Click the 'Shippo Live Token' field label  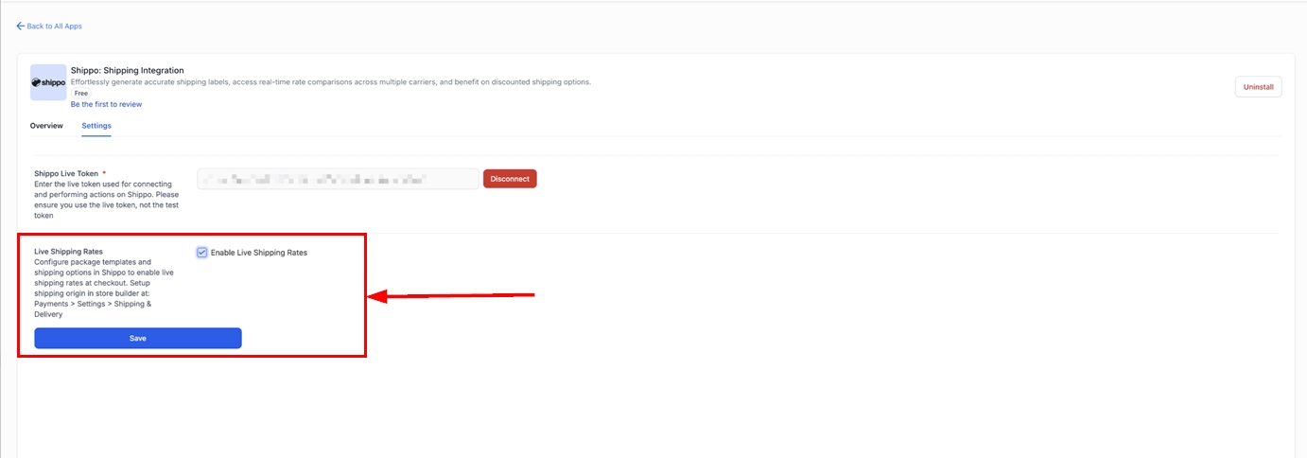[66, 174]
